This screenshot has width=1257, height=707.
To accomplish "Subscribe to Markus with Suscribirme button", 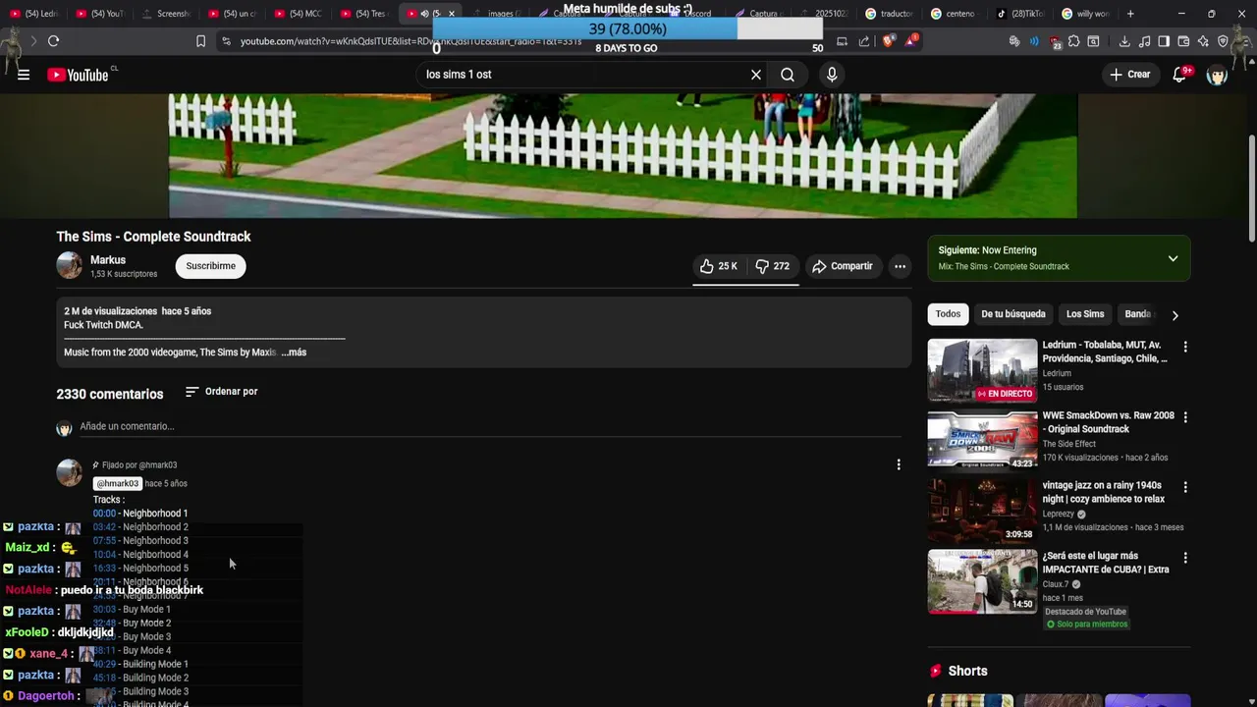I will (210, 266).
